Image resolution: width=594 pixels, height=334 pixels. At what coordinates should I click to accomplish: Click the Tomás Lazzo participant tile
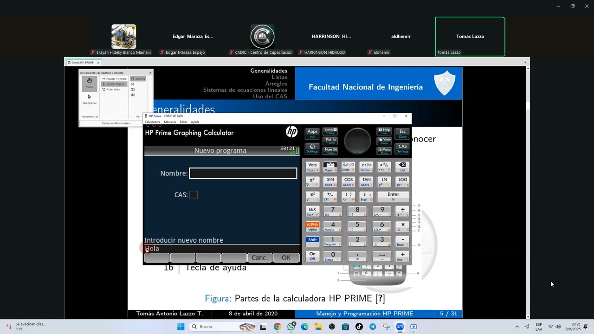[x=470, y=37]
